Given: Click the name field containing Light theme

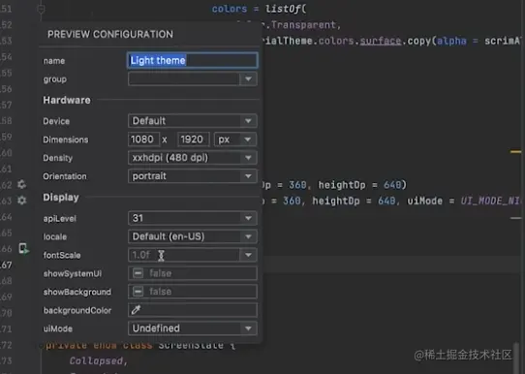Looking at the screenshot, I should pyautogui.click(x=193, y=61).
